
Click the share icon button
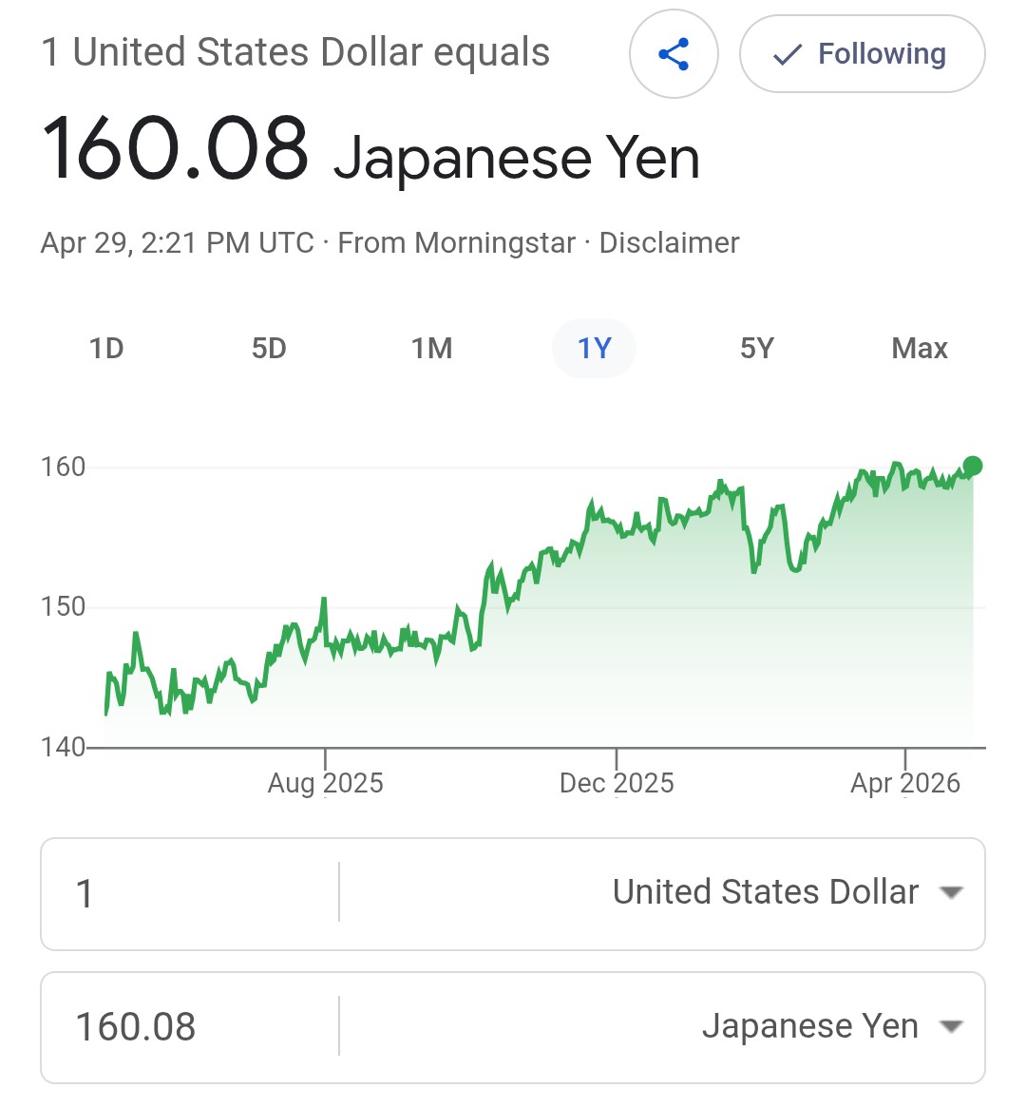tap(674, 54)
